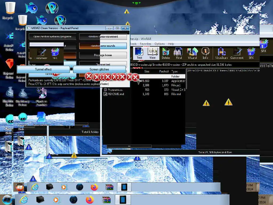Open the Plants vs. Zombies desktop icon

point(41,97)
